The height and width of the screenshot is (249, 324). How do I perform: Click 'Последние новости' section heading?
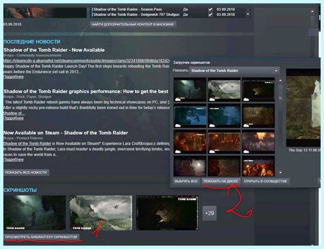tap(32, 42)
